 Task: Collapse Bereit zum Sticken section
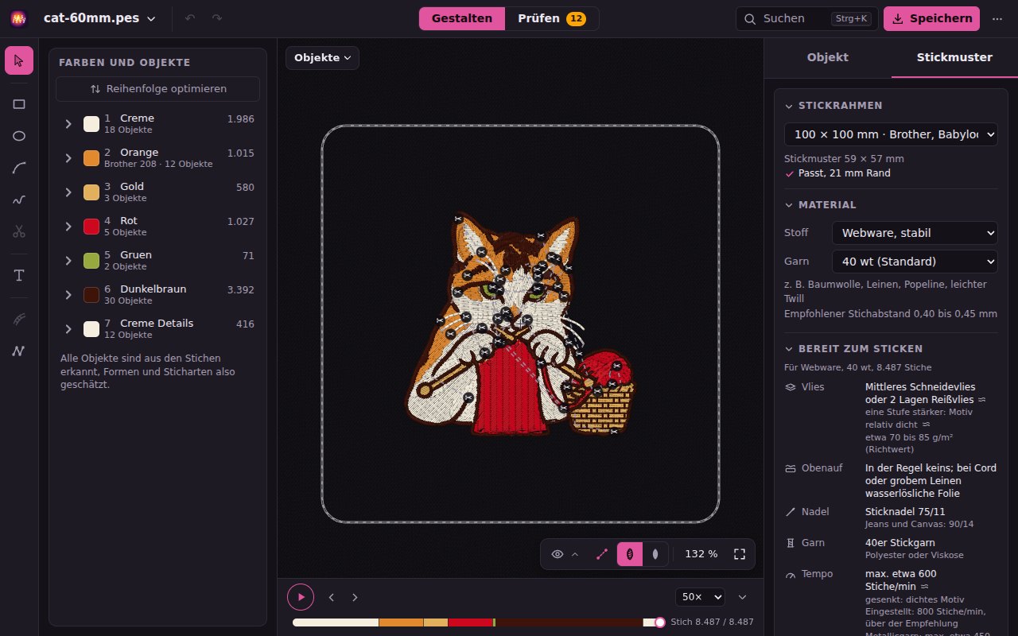[x=789, y=349]
